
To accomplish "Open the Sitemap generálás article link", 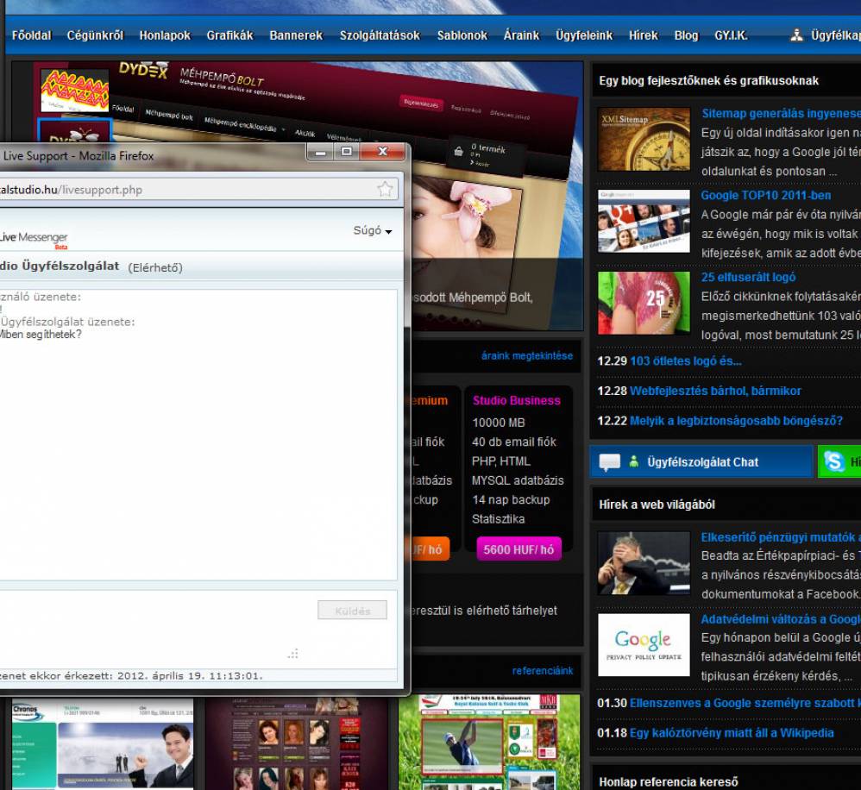I will pyautogui.click(x=781, y=114).
